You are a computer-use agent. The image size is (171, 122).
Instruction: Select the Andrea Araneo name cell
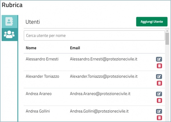pos(38,94)
